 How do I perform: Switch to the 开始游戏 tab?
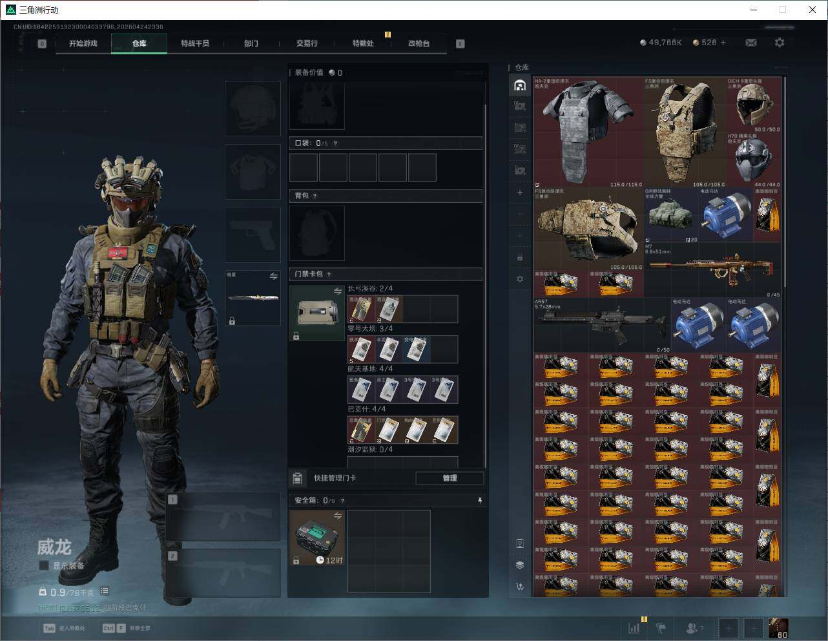(x=83, y=43)
